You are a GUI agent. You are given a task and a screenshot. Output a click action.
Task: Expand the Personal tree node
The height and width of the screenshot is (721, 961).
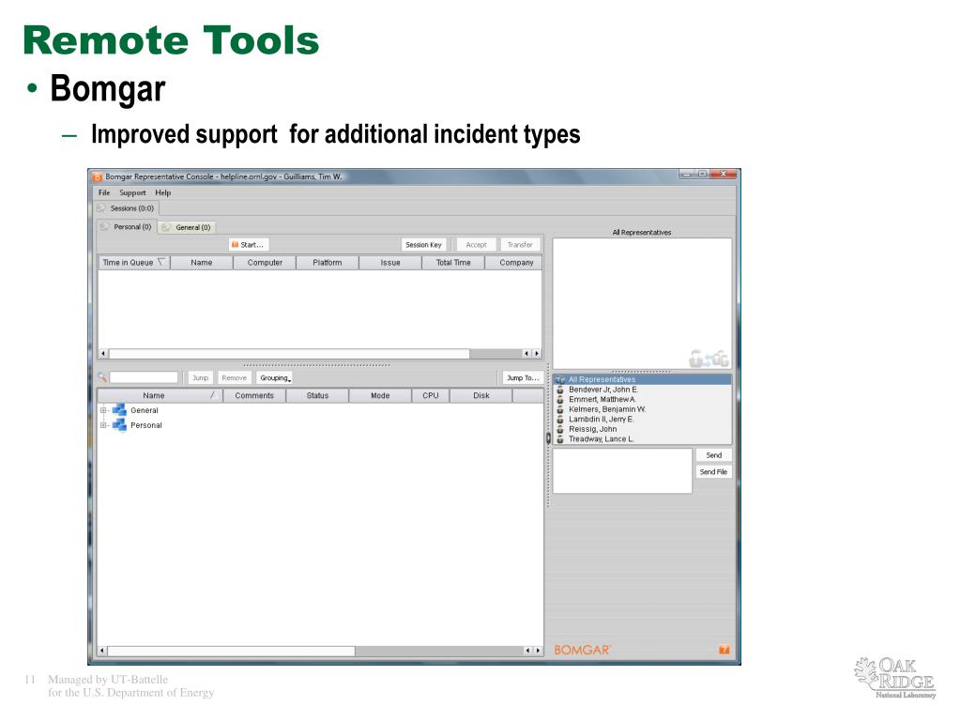[x=103, y=425]
